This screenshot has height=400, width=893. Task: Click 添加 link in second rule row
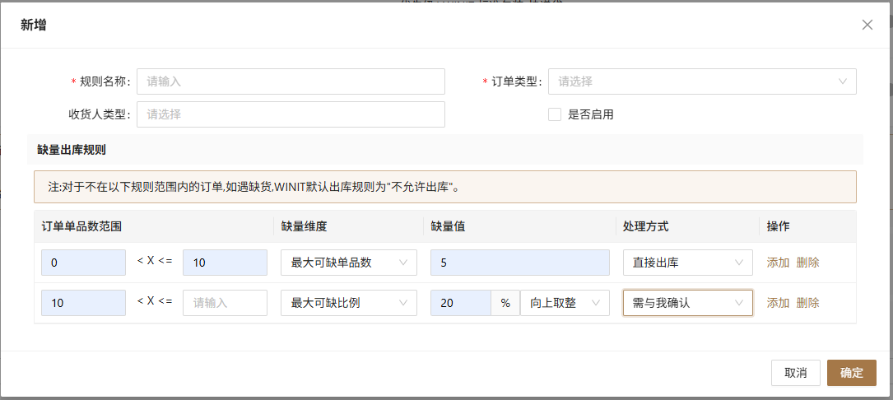pos(778,303)
